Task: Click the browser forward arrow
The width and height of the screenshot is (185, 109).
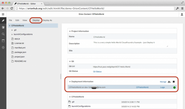Action: [x=7, y=8]
